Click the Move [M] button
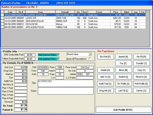 123,70
